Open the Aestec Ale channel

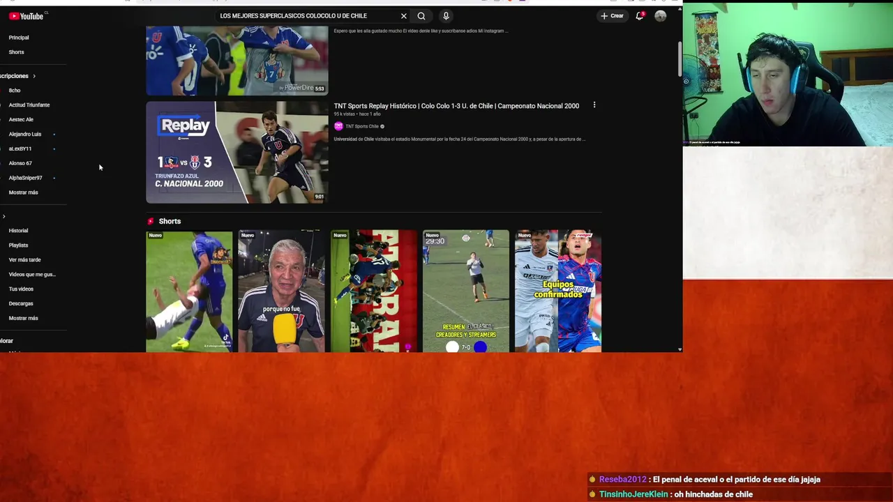(21, 120)
